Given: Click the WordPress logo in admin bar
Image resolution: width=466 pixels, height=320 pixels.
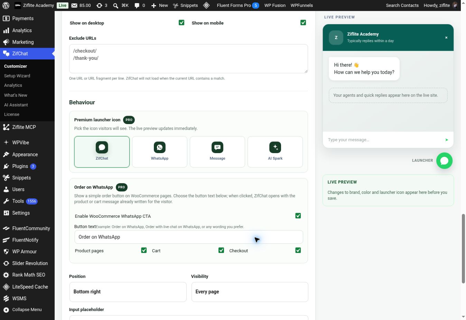Looking at the screenshot, I should coord(6,5).
